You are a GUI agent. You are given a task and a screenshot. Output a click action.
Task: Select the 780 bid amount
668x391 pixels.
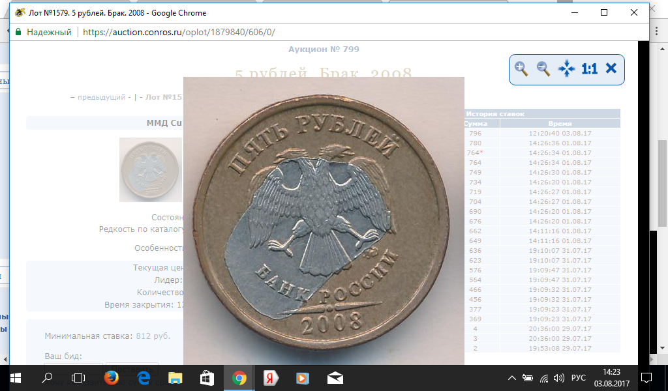(x=475, y=143)
